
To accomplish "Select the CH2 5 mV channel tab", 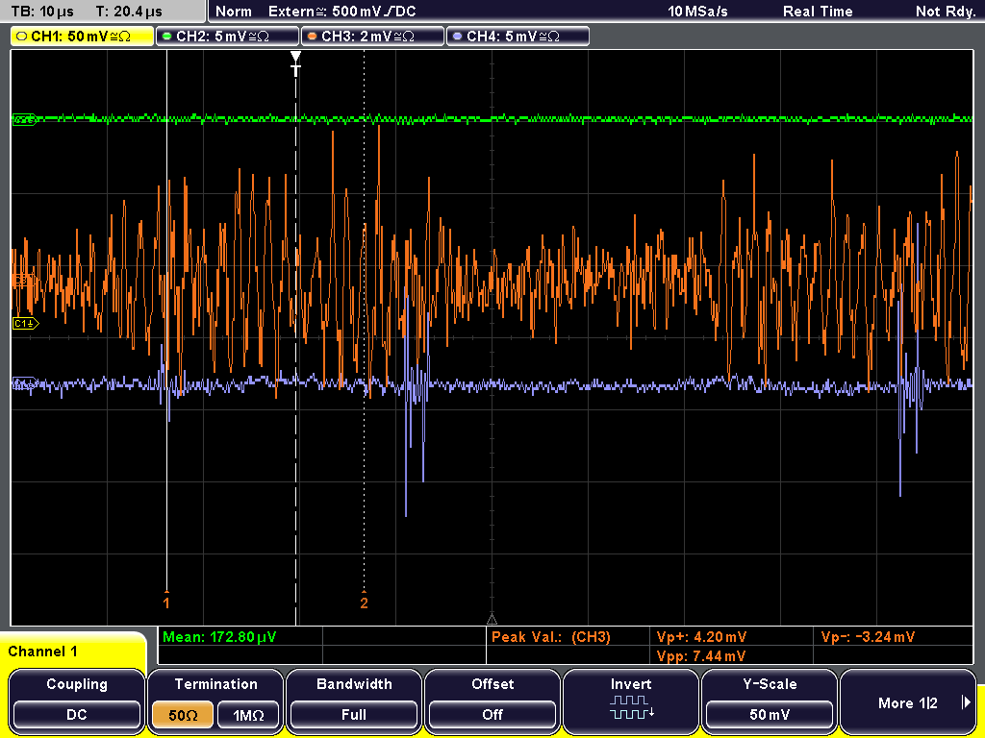I will coord(227,37).
